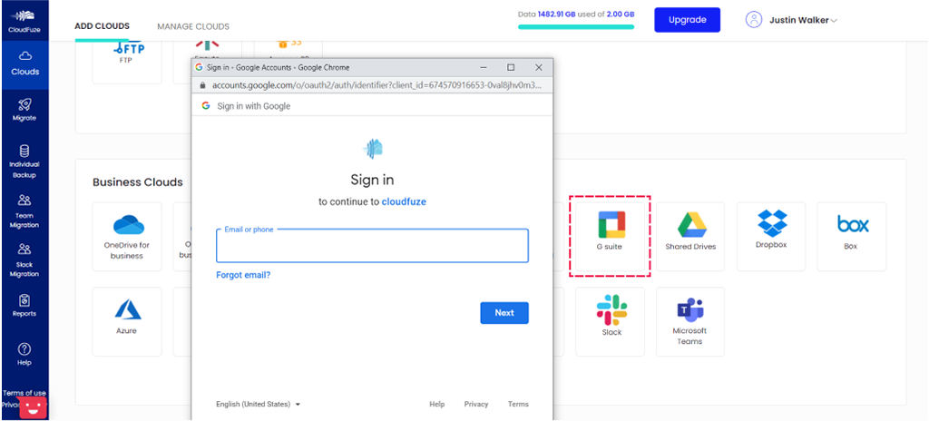Select the Slack cloud card
The image size is (929, 421).
610,321
